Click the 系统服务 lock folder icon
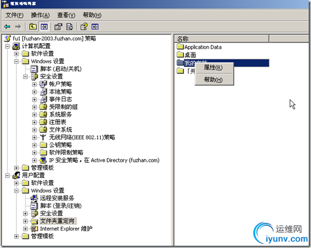The height and width of the screenshot is (248, 311). click(43, 115)
